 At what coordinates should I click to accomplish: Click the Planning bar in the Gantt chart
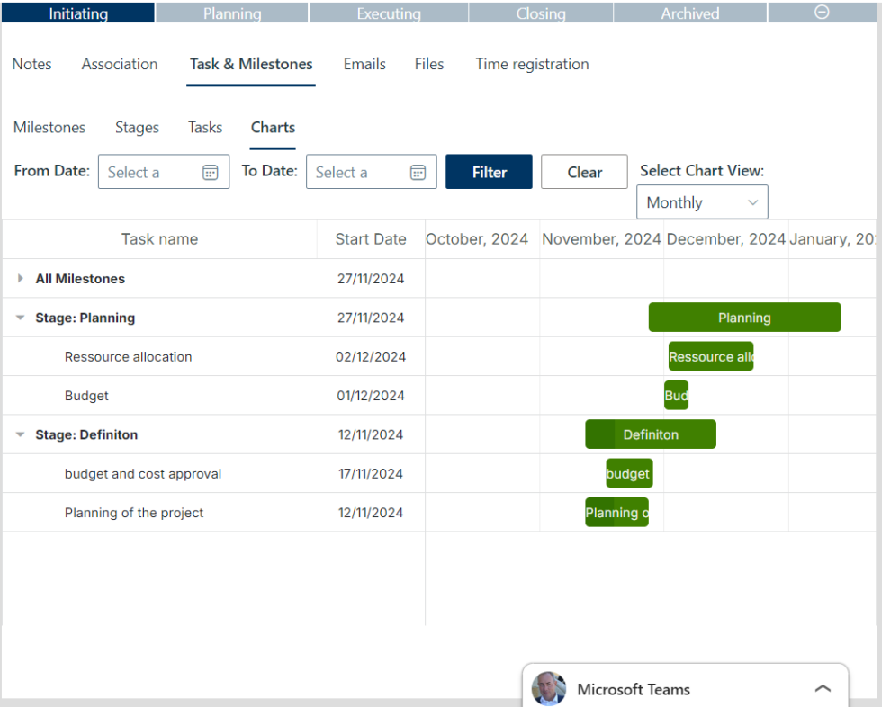pos(744,317)
